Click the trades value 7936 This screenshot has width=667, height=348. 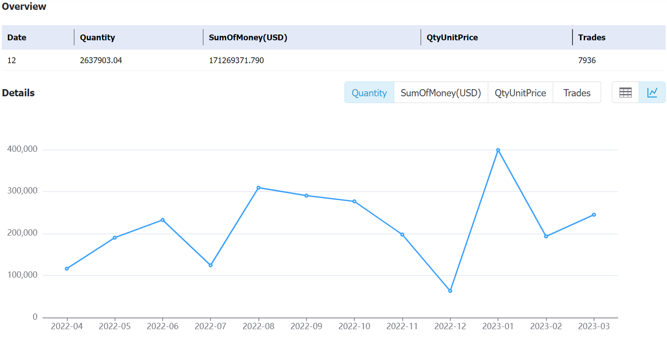tap(587, 60)
